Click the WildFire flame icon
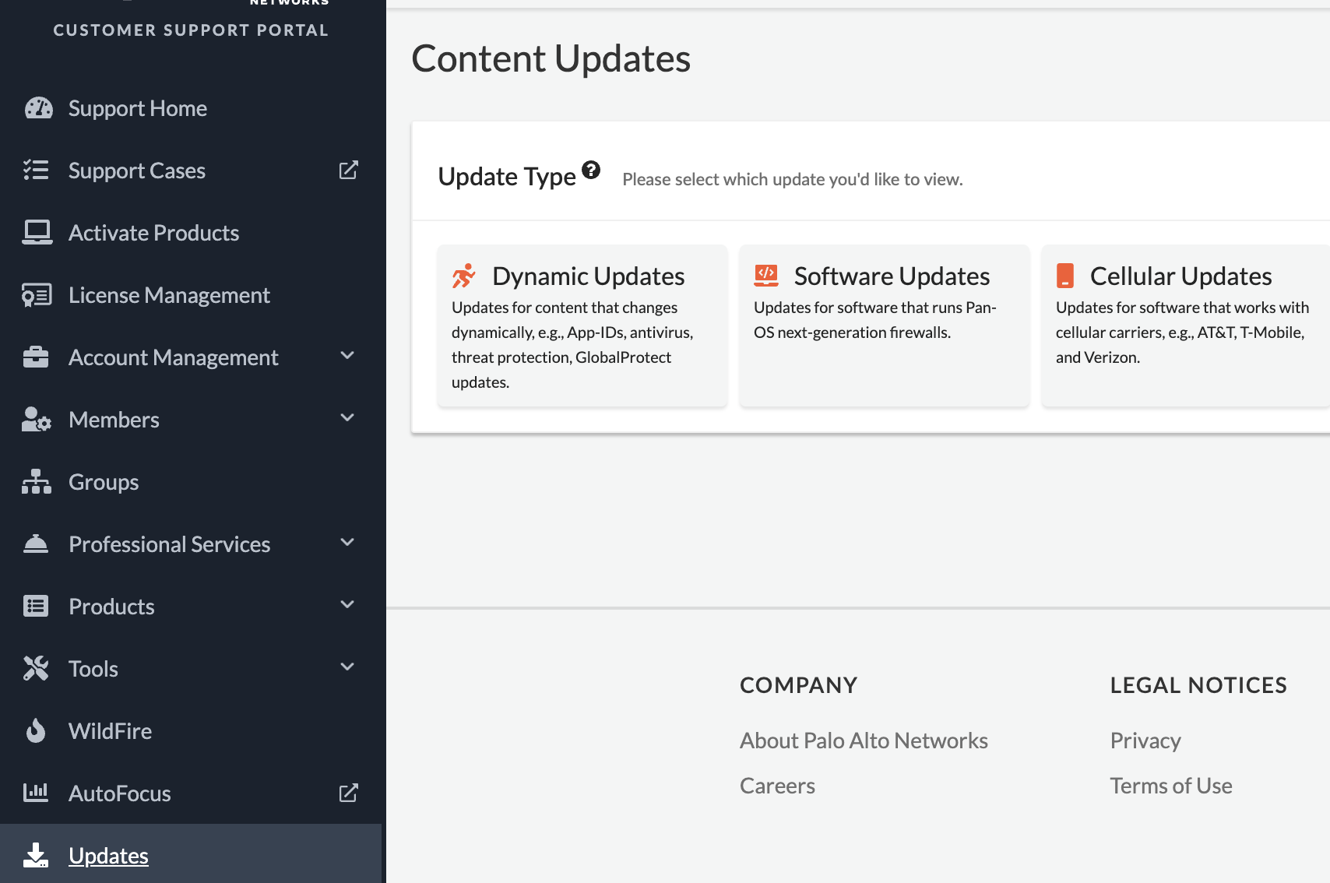 (36, 730)
